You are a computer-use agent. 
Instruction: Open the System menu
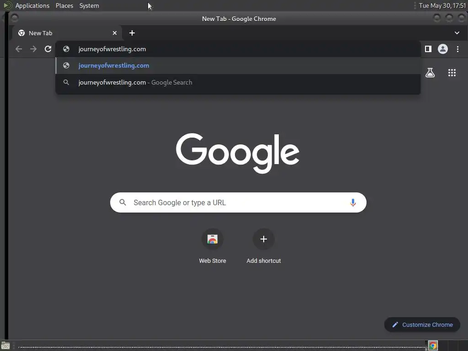[x=89, y=5]
